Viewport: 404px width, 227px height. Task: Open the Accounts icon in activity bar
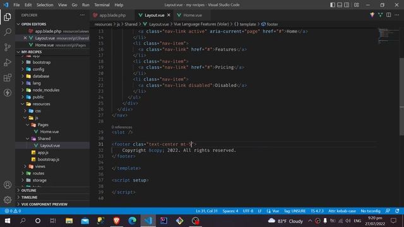pos(8,185)
